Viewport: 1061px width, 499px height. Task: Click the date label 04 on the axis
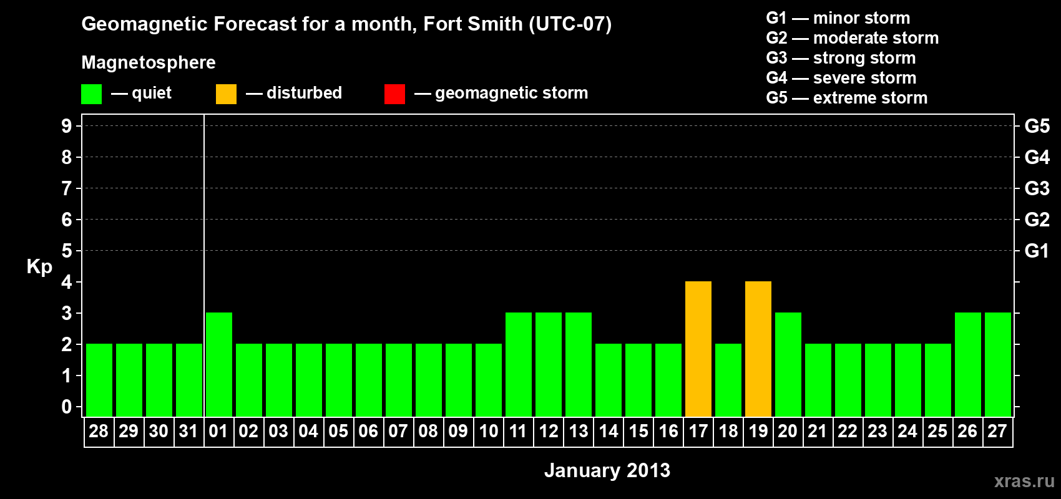(308, 432)
